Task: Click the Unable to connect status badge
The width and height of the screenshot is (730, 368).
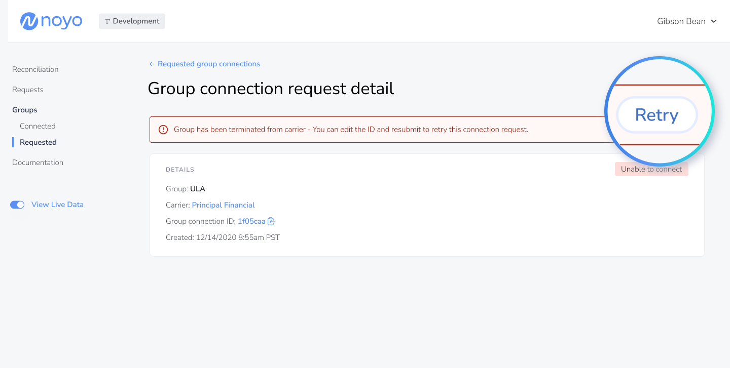Action: pyautogui.click(x=651, y=169)
